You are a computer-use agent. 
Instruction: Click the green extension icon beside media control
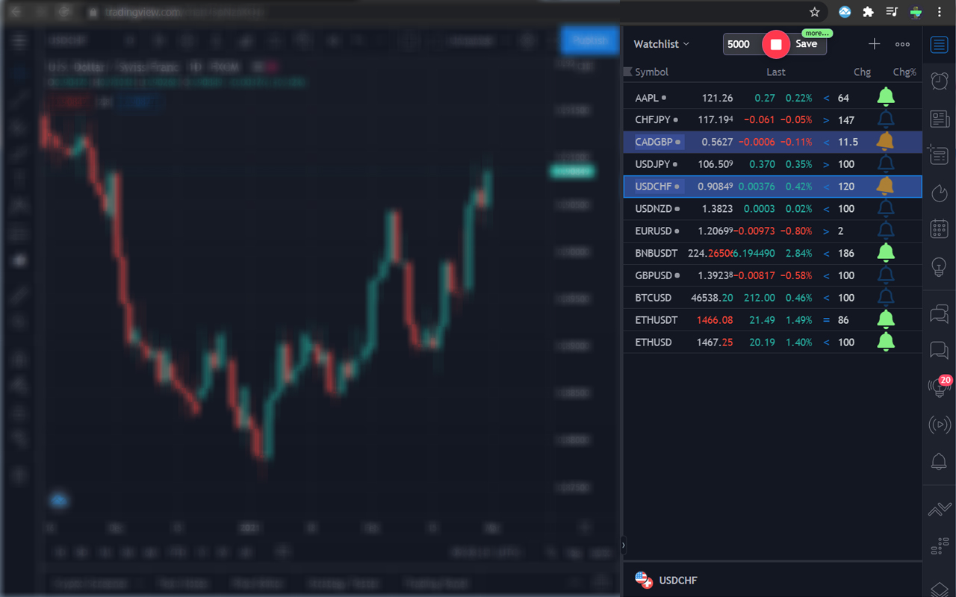pyautogui.click(x=916, y=12)
